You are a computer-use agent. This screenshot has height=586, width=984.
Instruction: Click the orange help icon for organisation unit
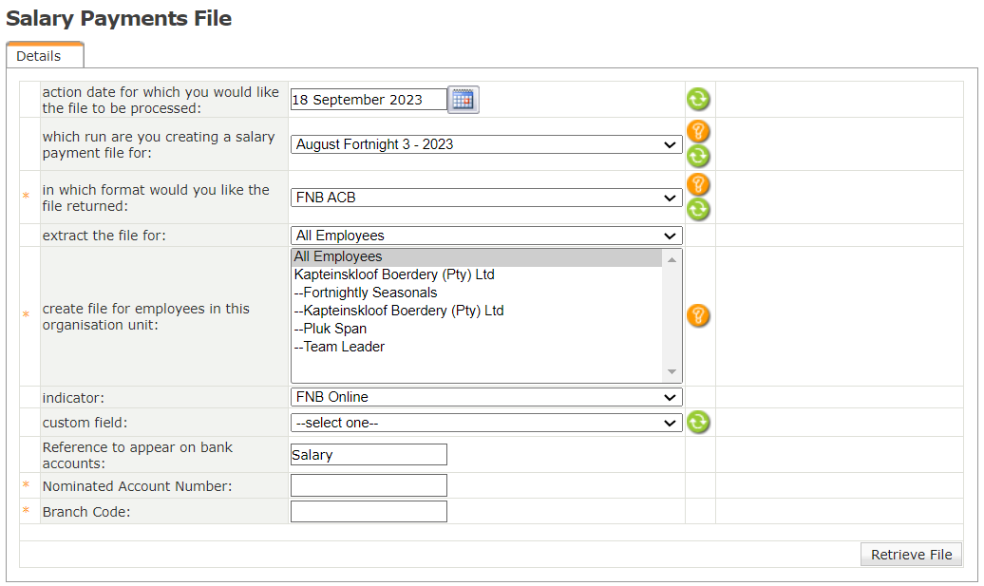pyautogui.click(x=698, y=316)
